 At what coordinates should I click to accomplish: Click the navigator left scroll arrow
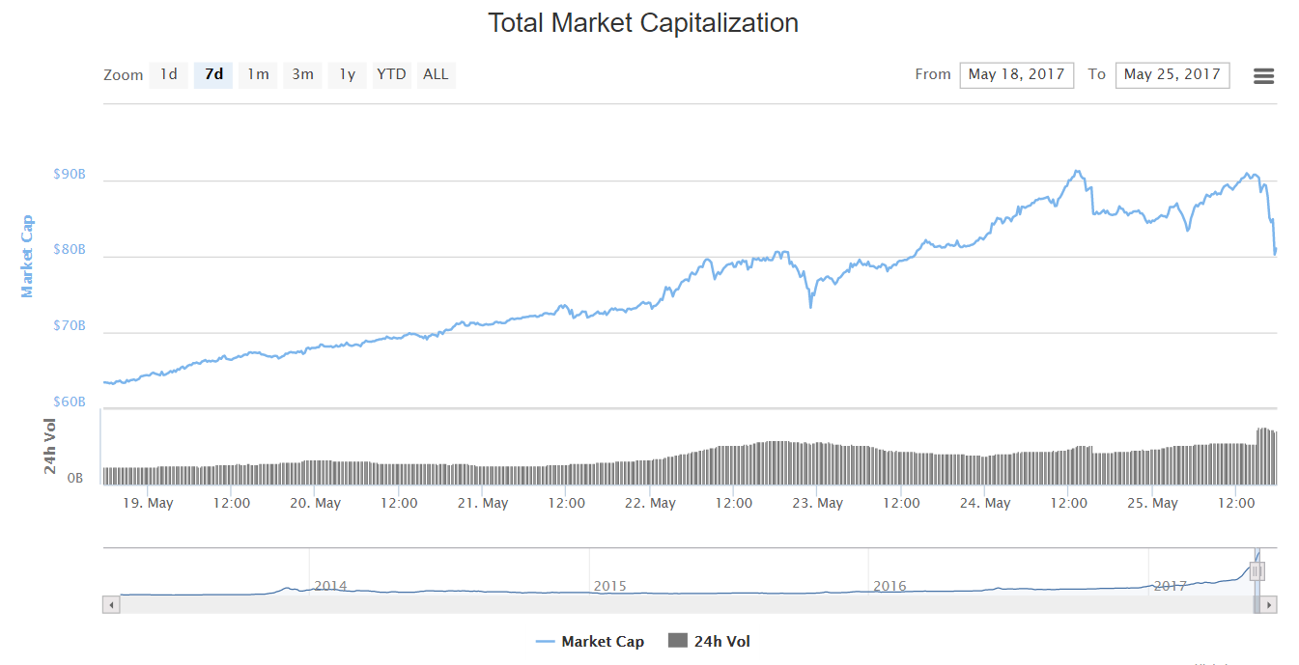pyautogui.click(x=111, y=604)
